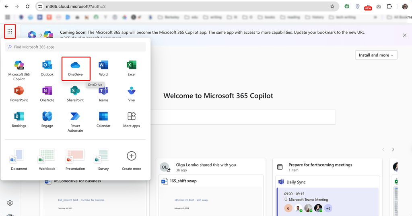This screenshot has width=412, height=216.
Task: Launch Outlook from the app list
Action: 47,68
